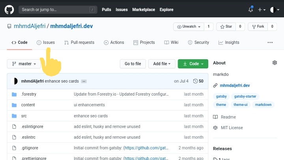Click the .forestry folder icon
284x160 pixels.
pyautogui.click(x=14, y=94)
